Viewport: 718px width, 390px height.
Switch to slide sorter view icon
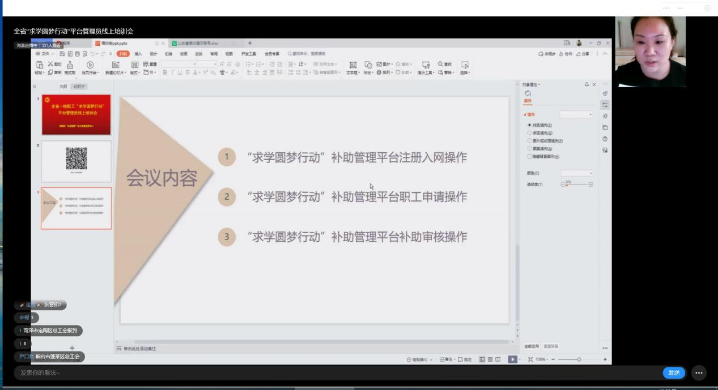(490, 359)
